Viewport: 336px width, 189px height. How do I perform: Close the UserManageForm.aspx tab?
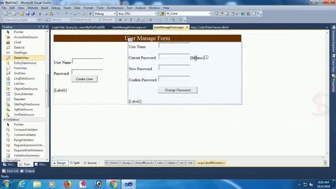click(187, 27)
